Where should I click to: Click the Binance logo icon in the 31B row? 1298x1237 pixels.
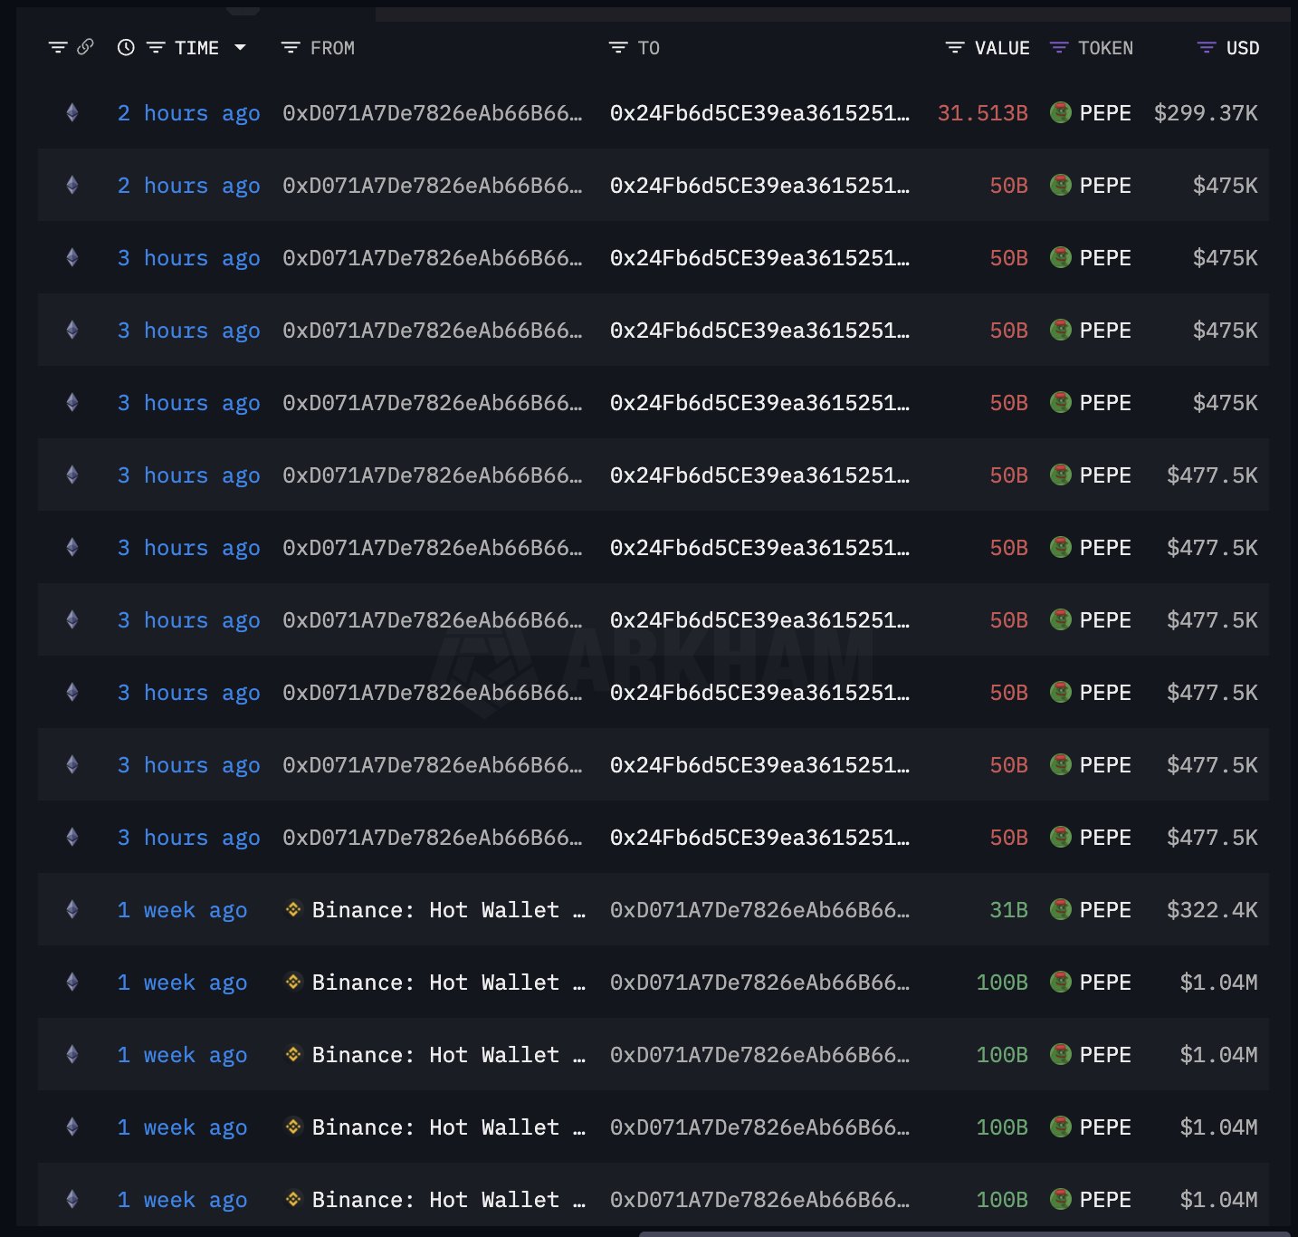(x=293, y=908)
